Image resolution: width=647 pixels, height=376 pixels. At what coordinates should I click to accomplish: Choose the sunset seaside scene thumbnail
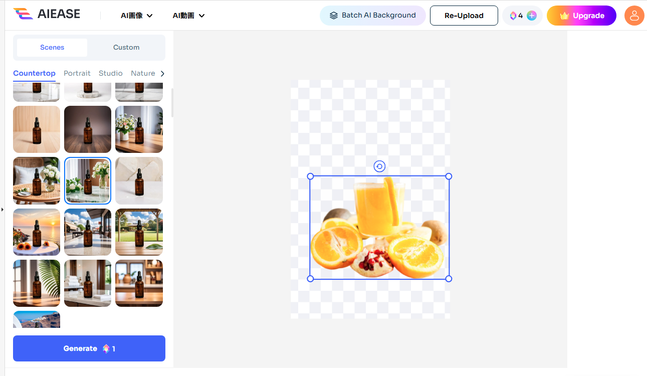(37, 232)
